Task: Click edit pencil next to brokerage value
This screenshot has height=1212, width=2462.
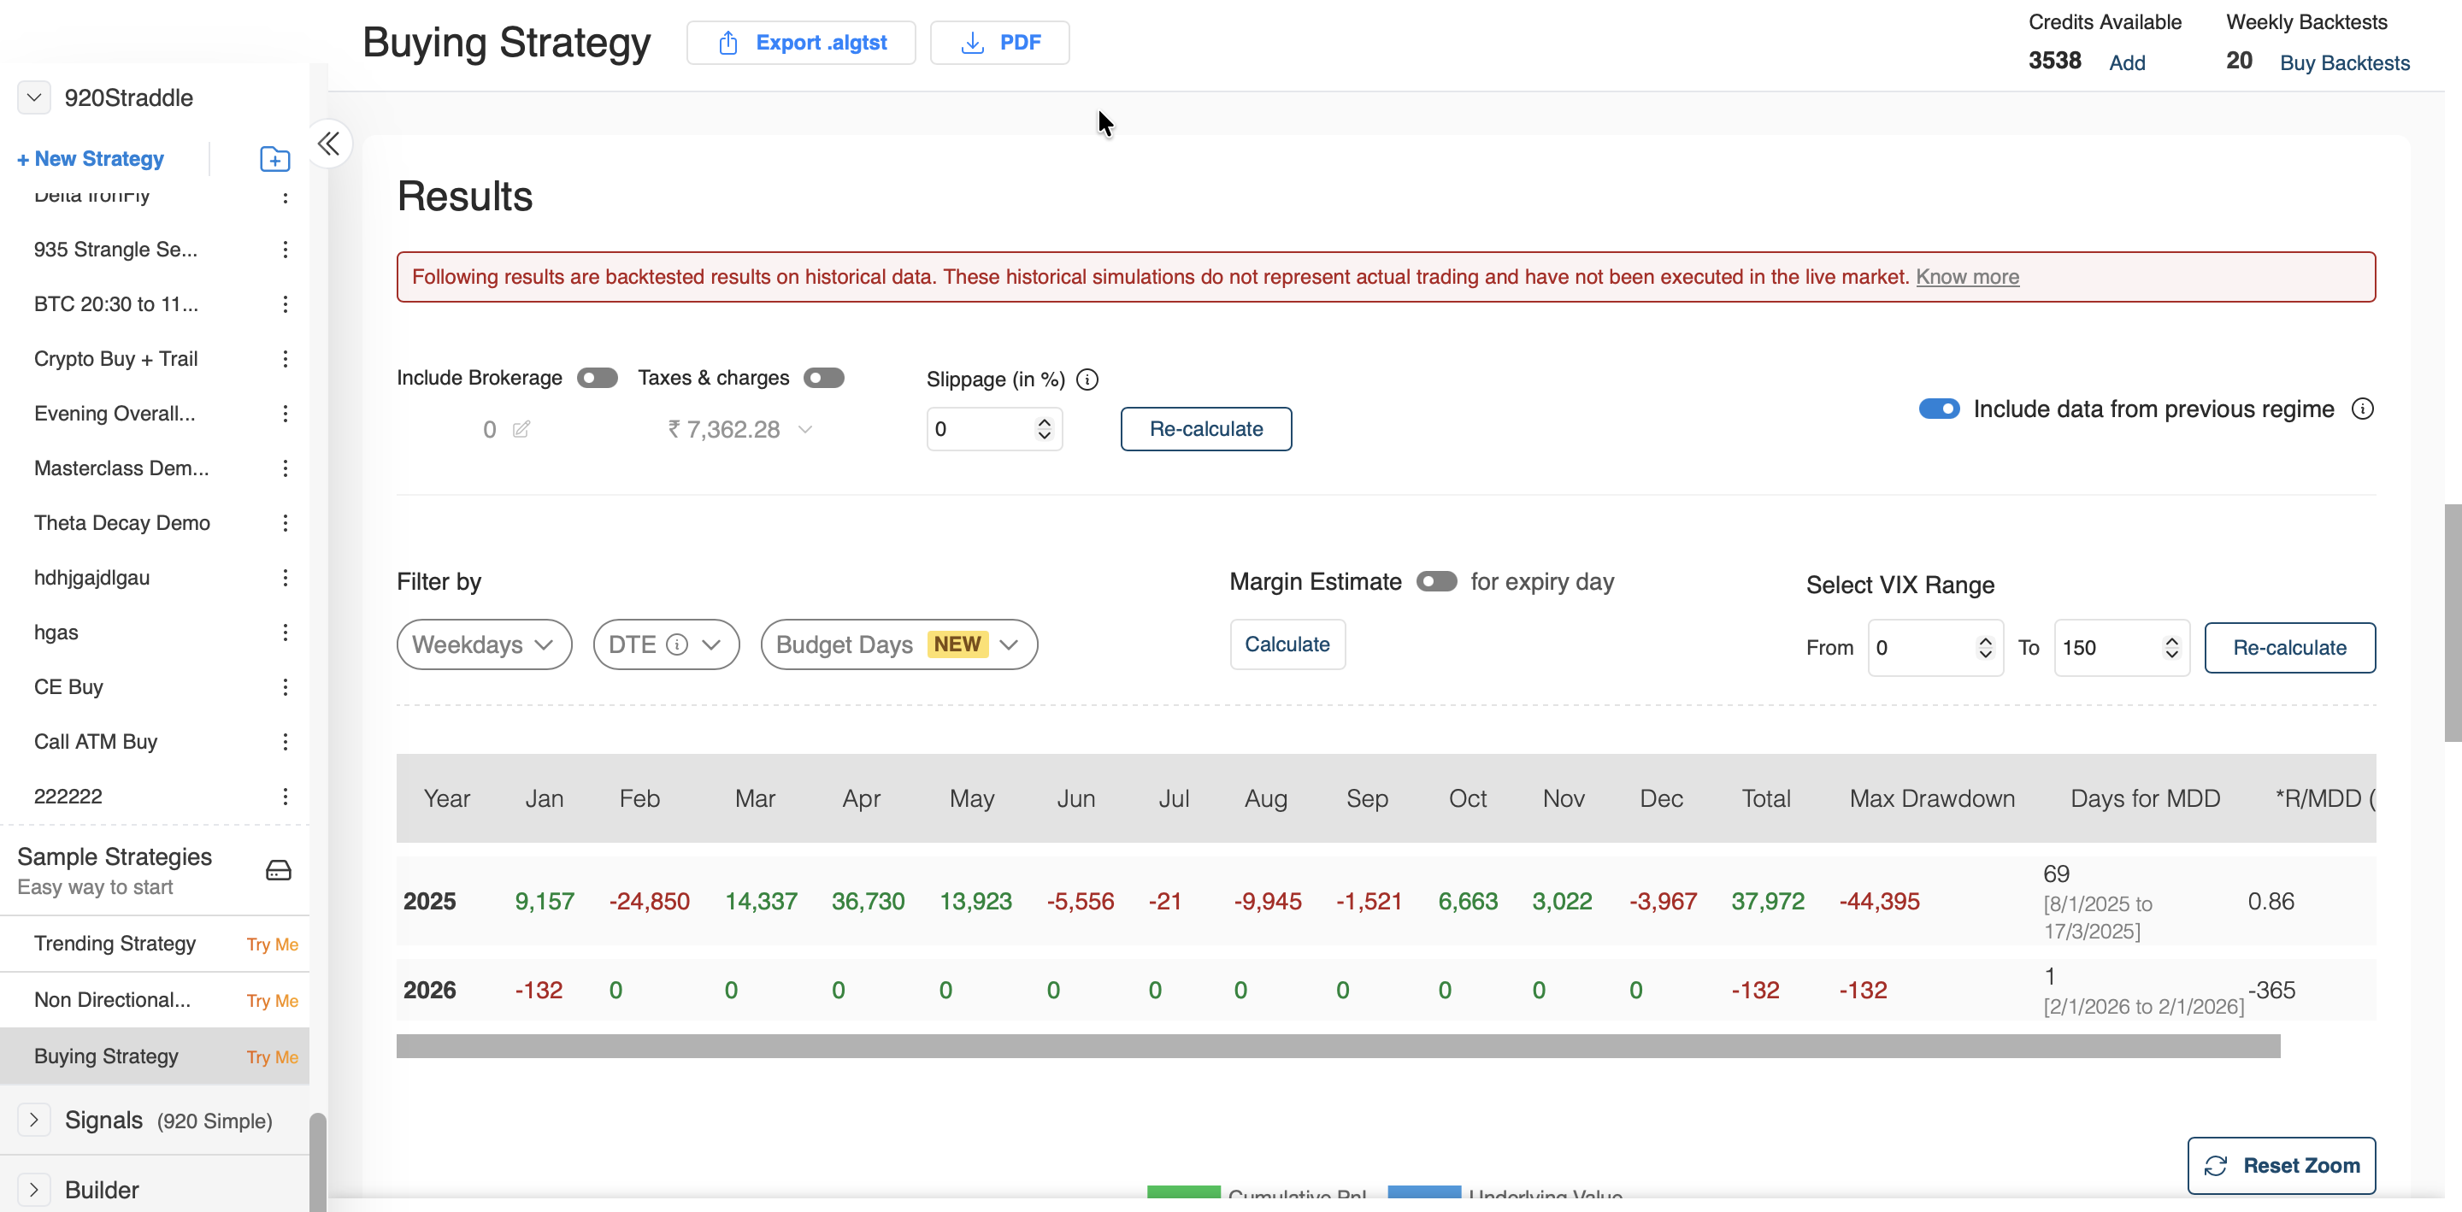Action: click(x=521, y=429)
